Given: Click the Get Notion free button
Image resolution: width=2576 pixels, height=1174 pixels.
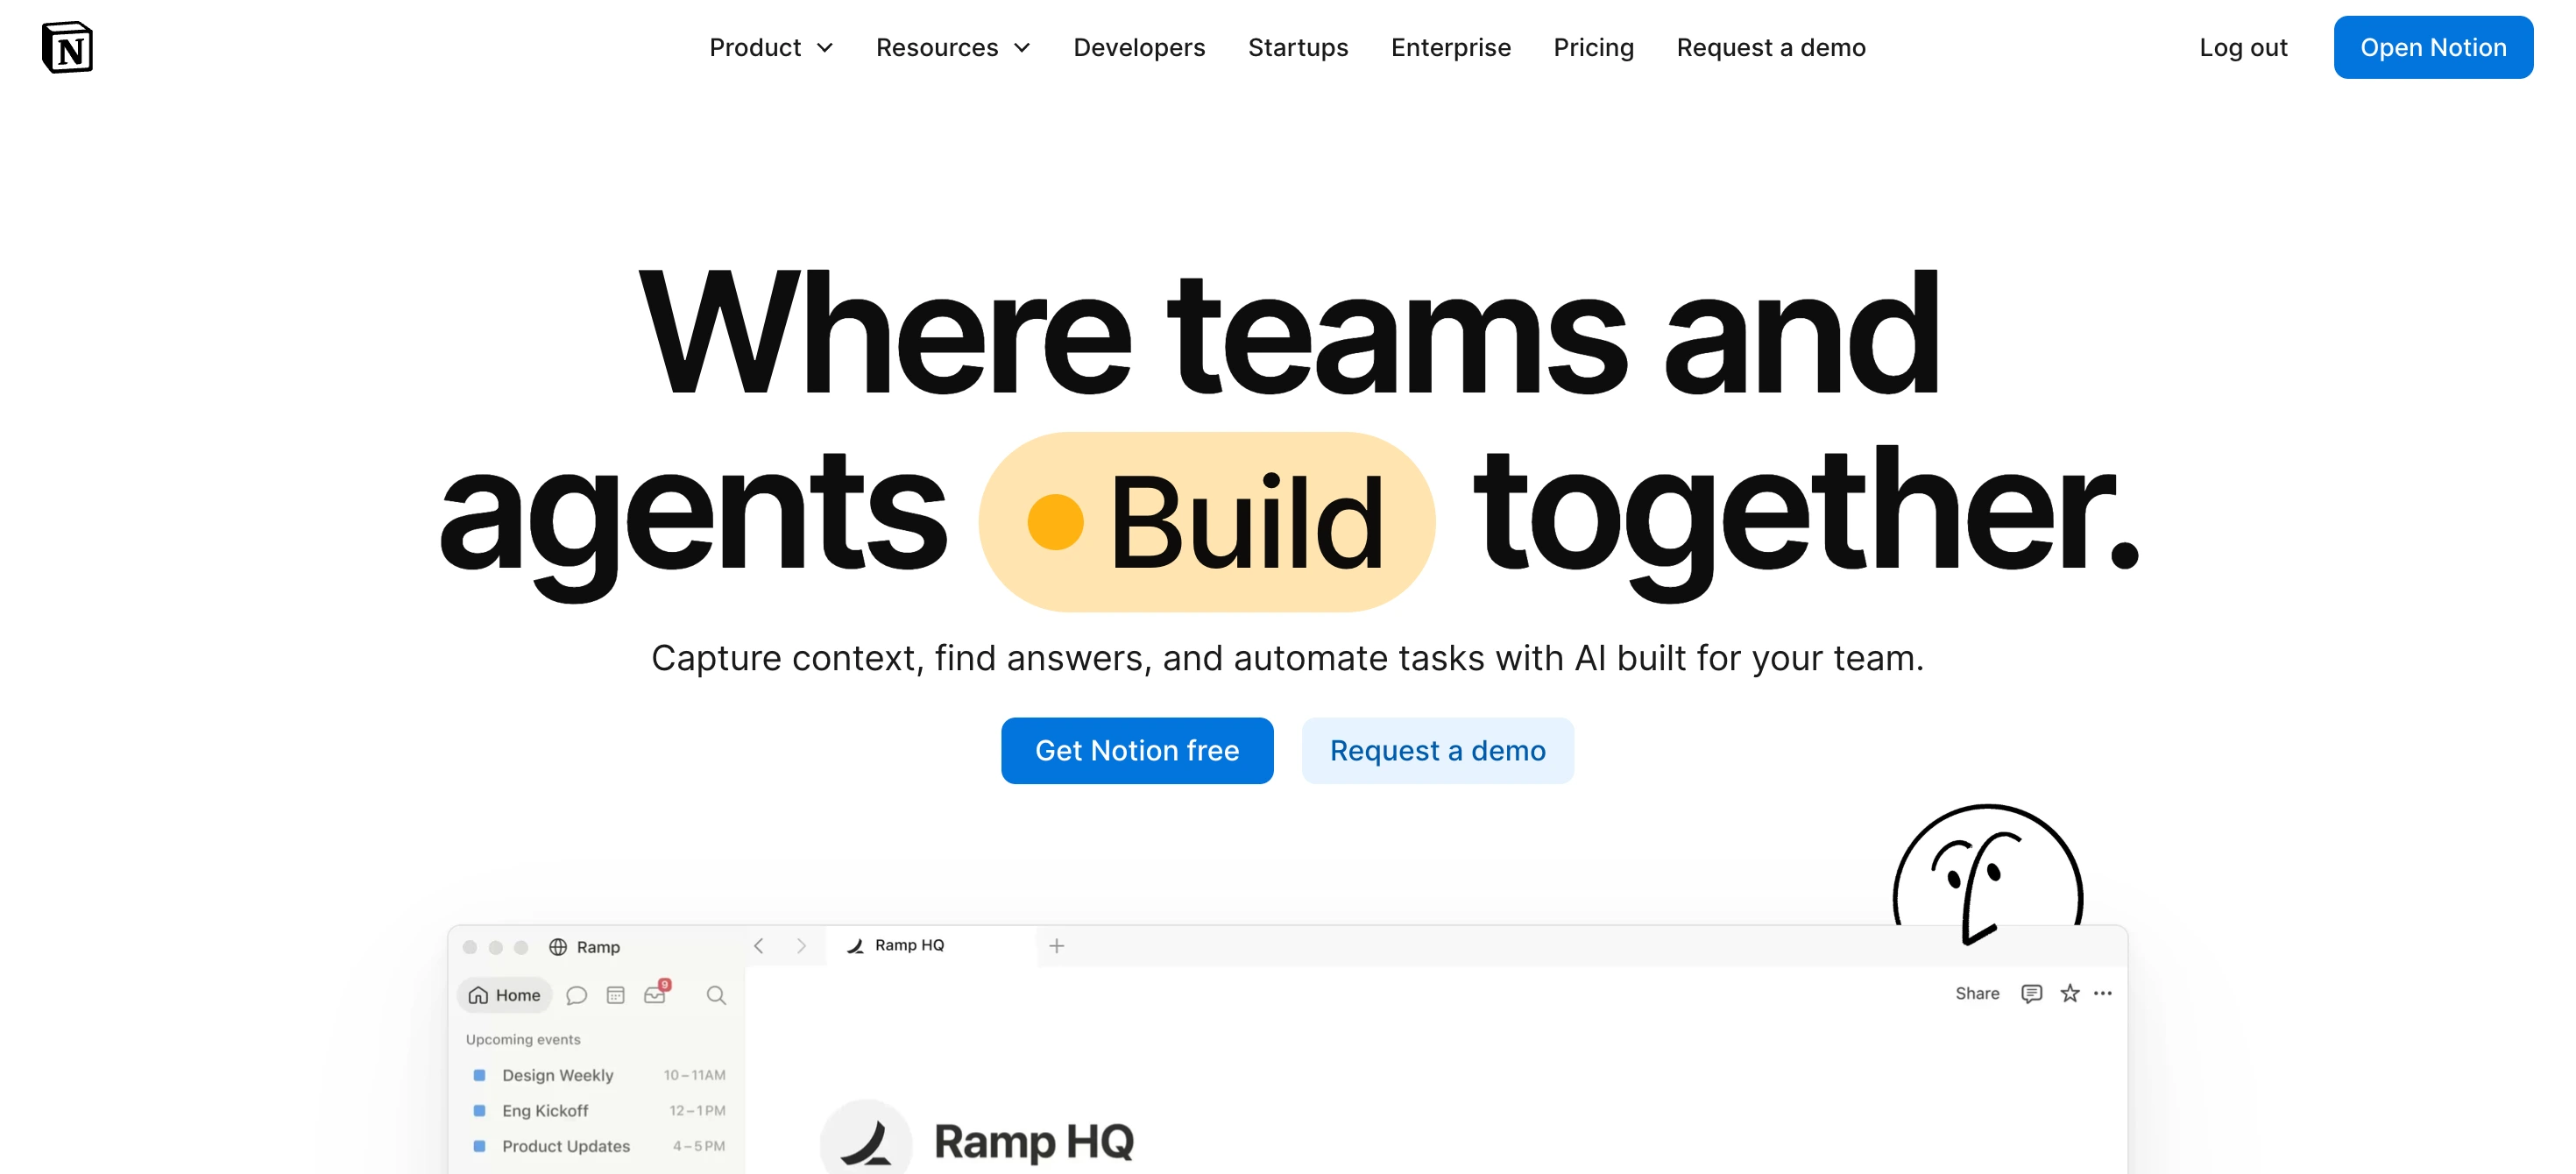Looking at the screenshot, I should click(1137, 750).
